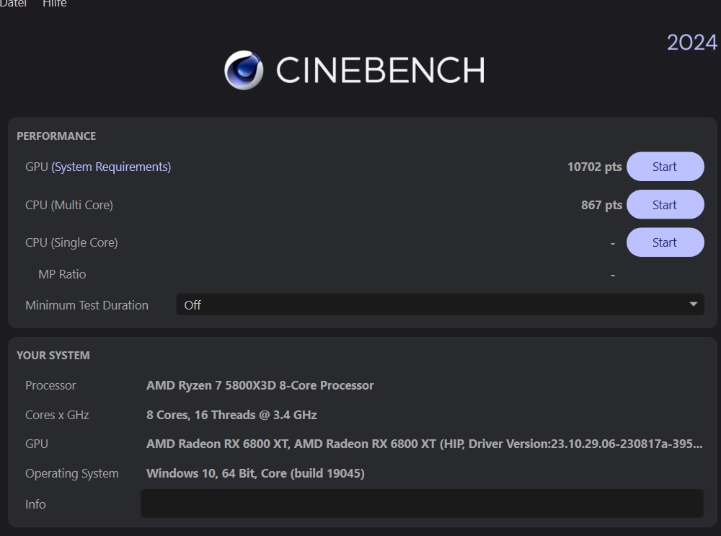The height and width of the screenshot is (536, 721).
Task: Click the 10702 pts GPU score
Action: [595, 167]
